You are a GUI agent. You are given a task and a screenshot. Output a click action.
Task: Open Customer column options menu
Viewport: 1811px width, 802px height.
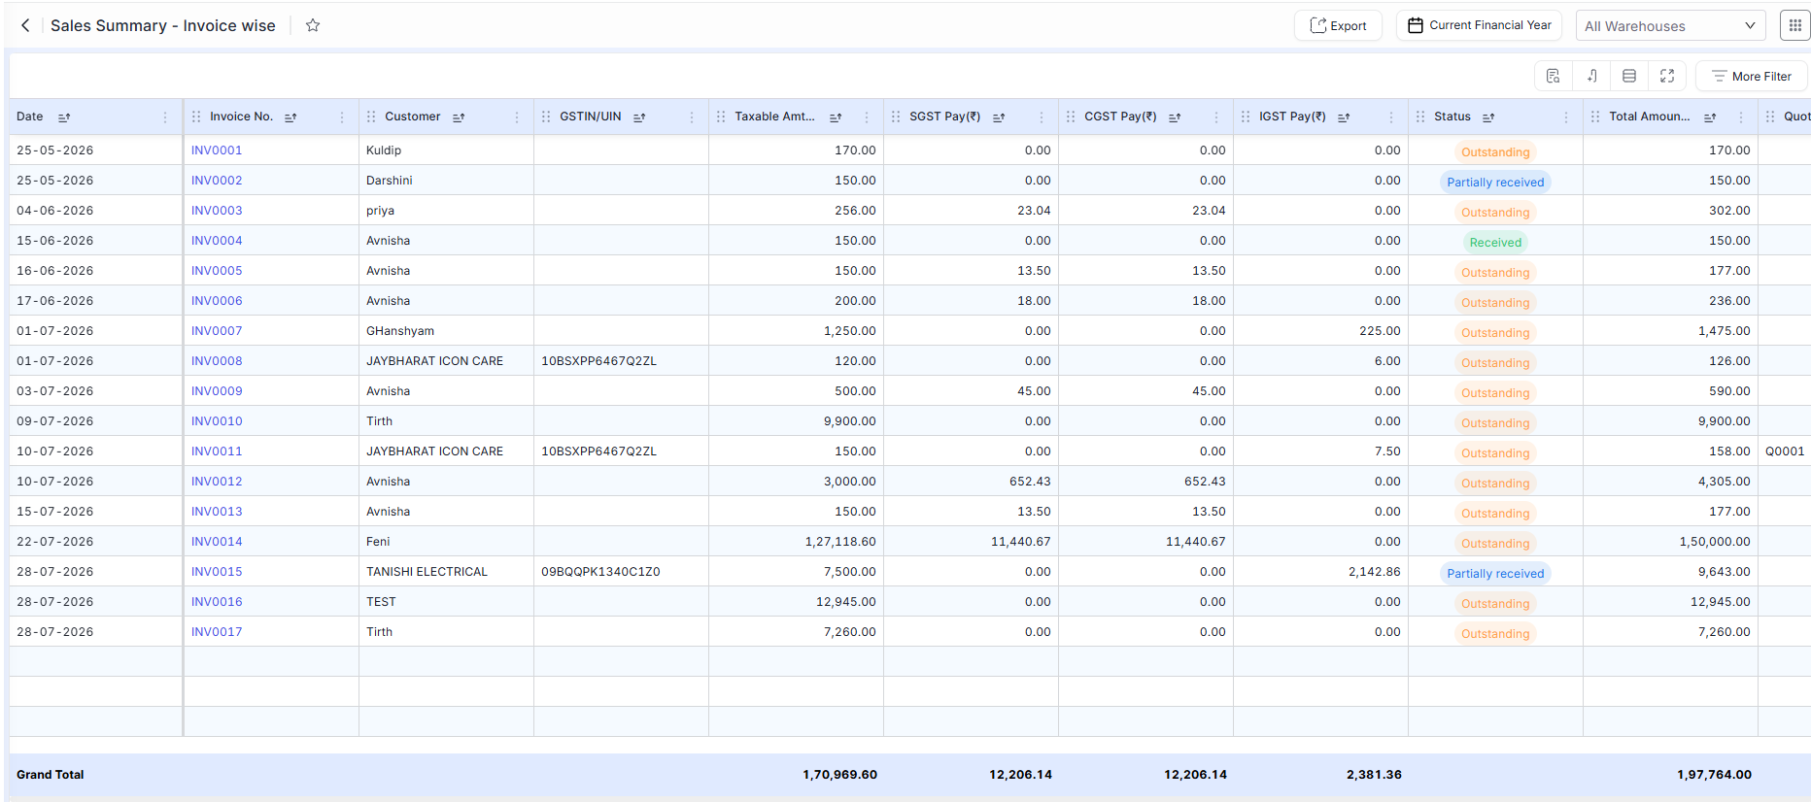coord(517,117)
